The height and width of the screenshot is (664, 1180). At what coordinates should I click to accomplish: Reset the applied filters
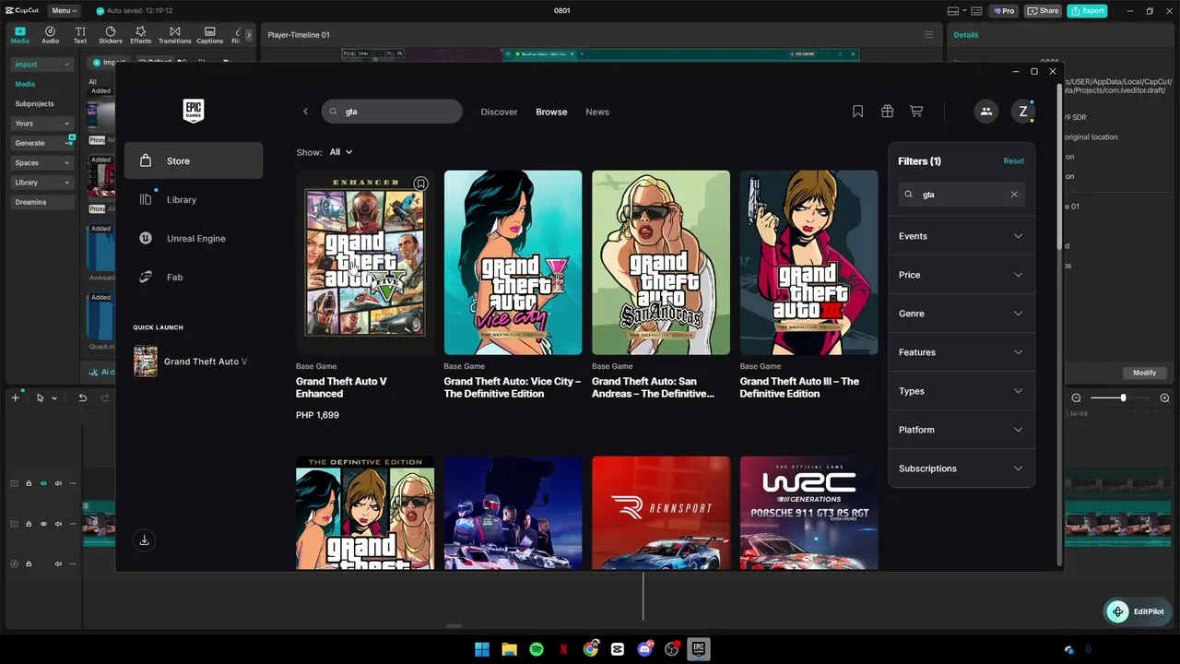pyautogui.click(x=1013, y=161)
